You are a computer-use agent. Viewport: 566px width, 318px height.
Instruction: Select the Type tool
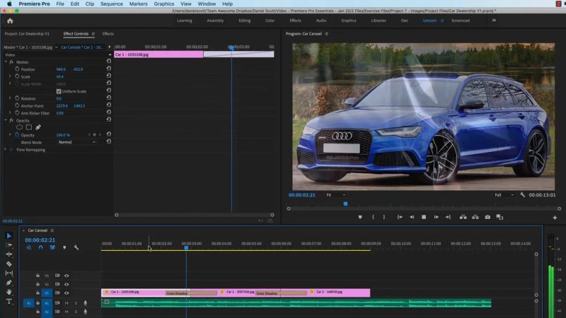point(9,302)
